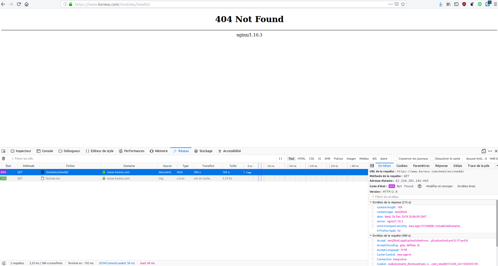Collapse the En-têtes de la réponse section
The image size is (498, 266).
coord(371,202)
